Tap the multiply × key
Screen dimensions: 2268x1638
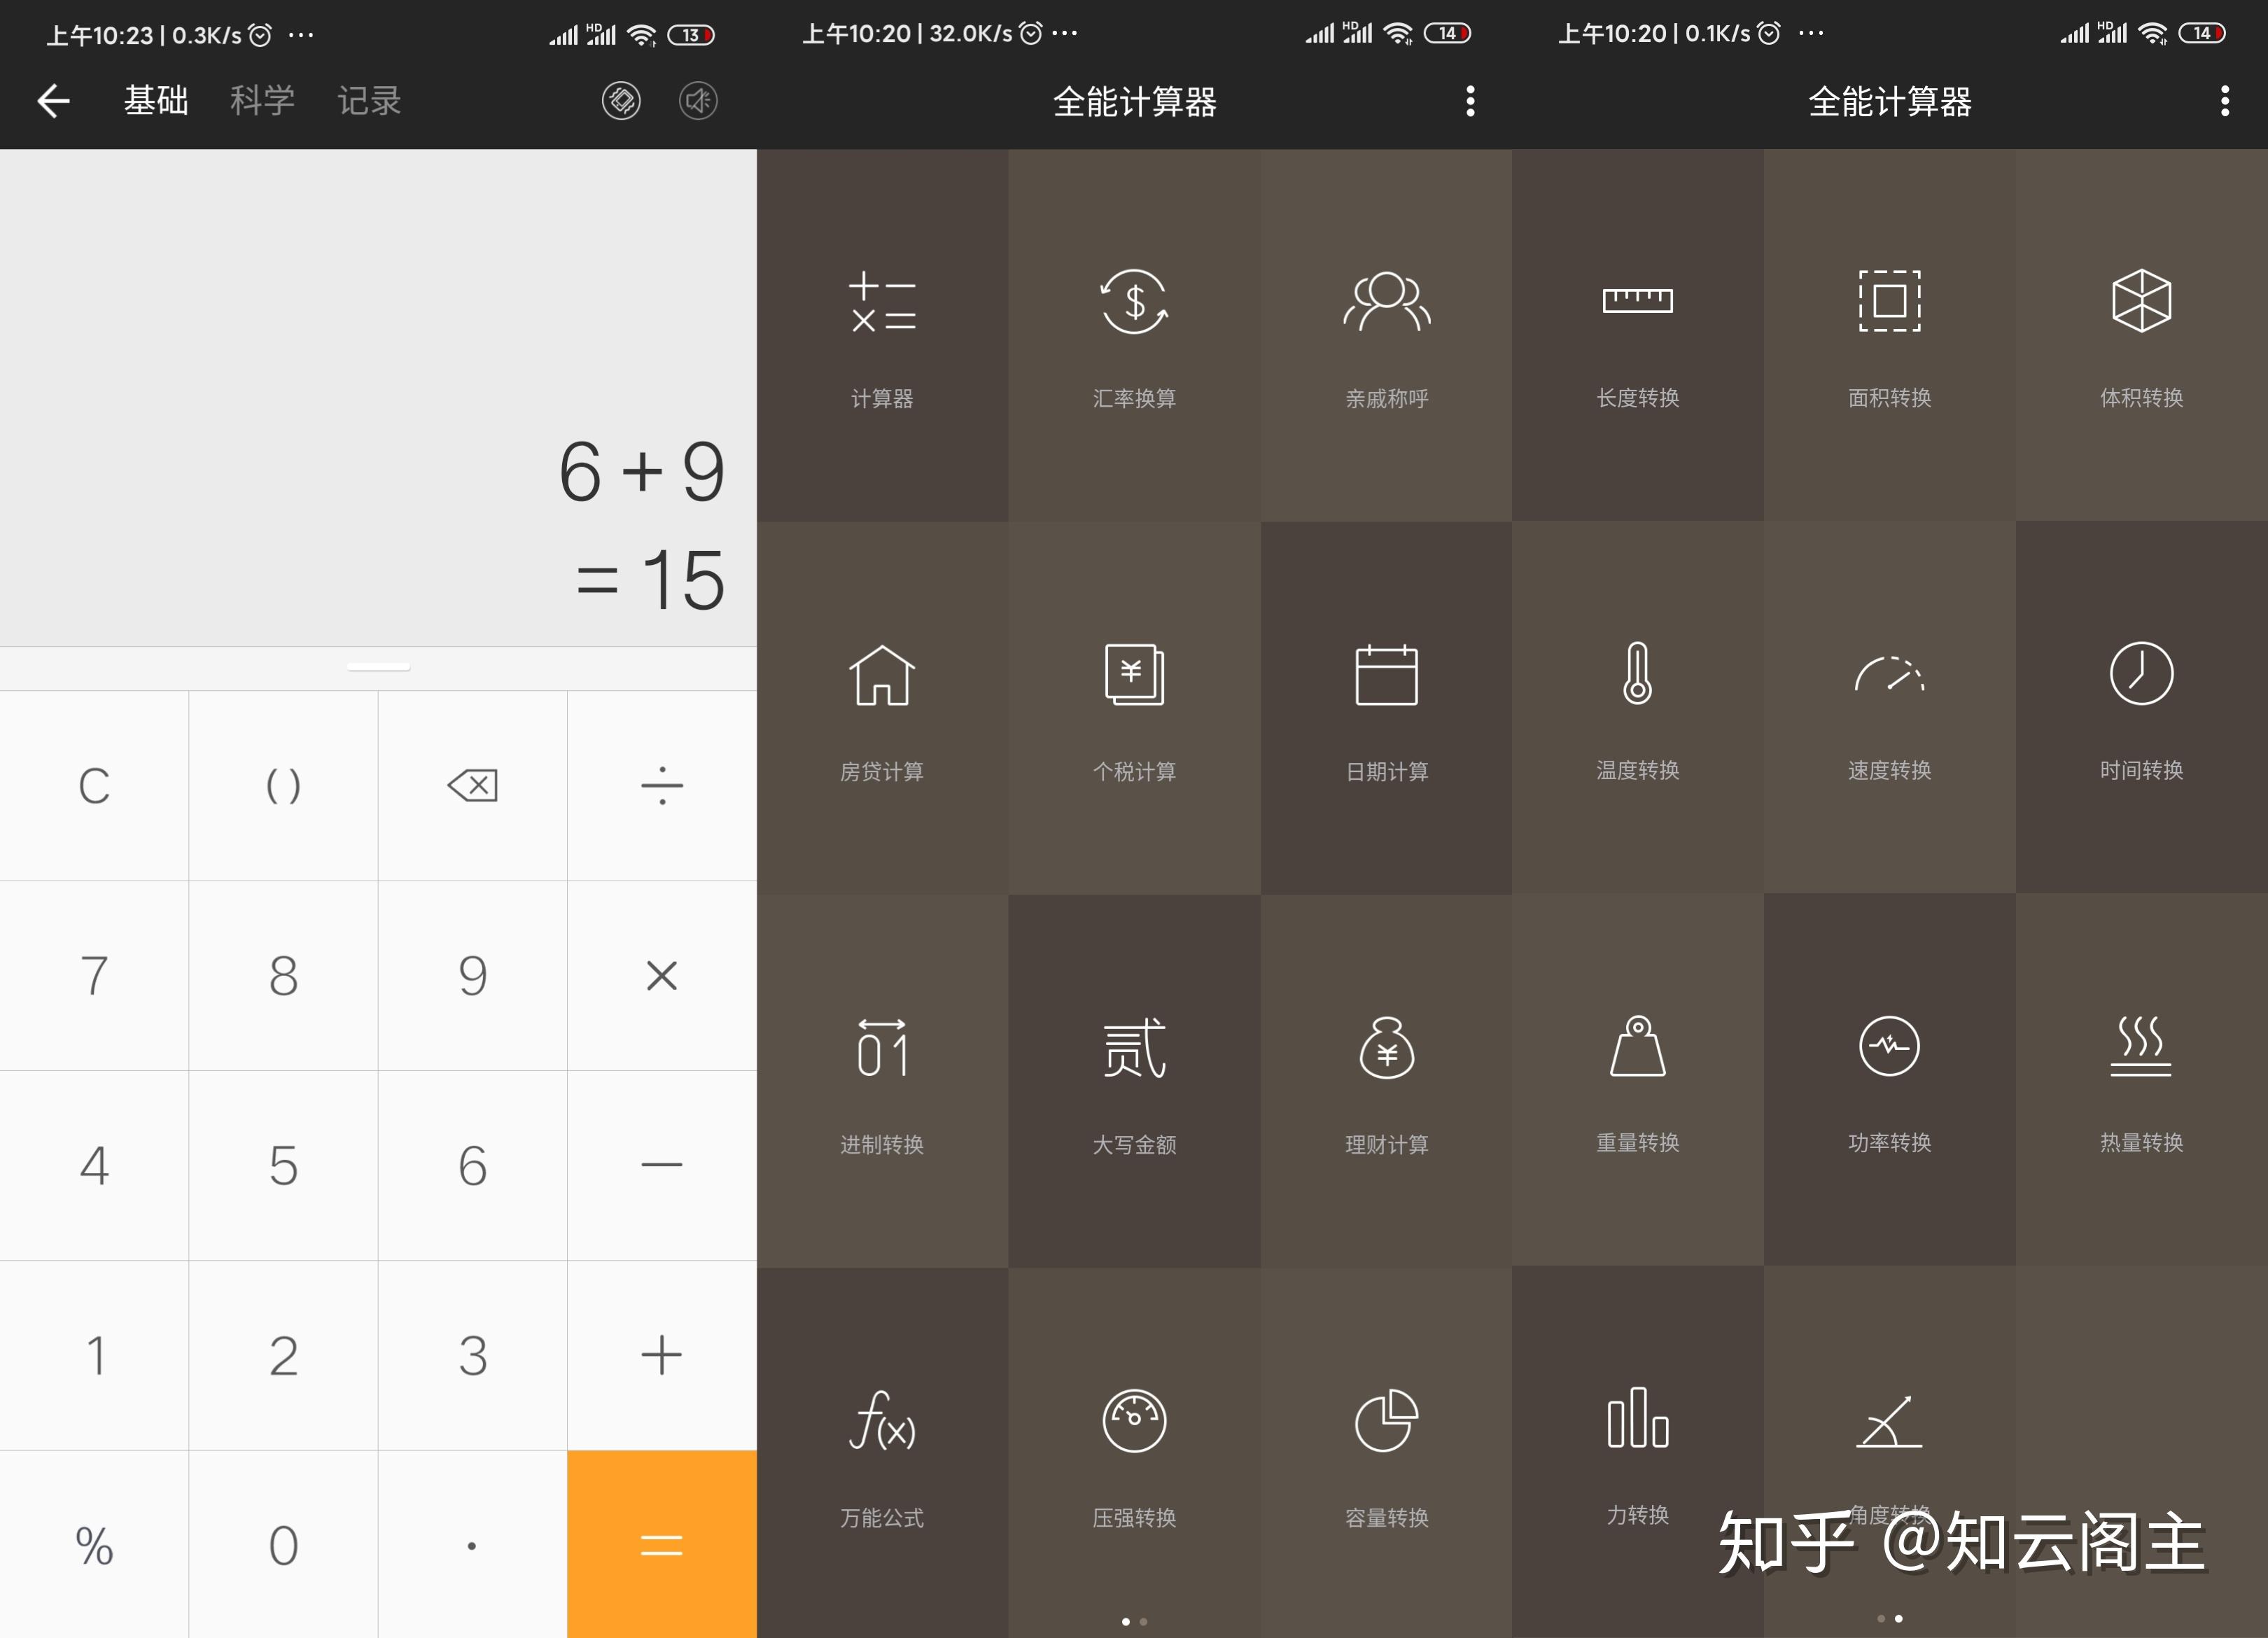click(x=662, y=975)
